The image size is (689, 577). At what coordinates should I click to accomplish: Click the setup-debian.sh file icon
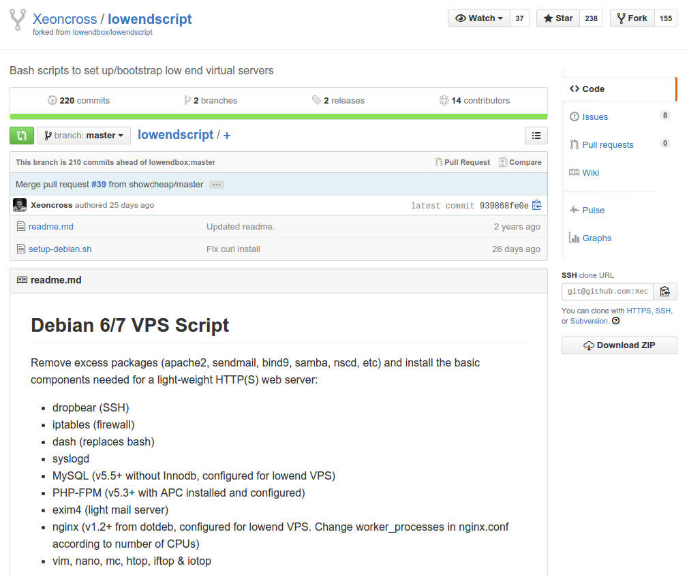pyautogui.click(x=20, y=249)
